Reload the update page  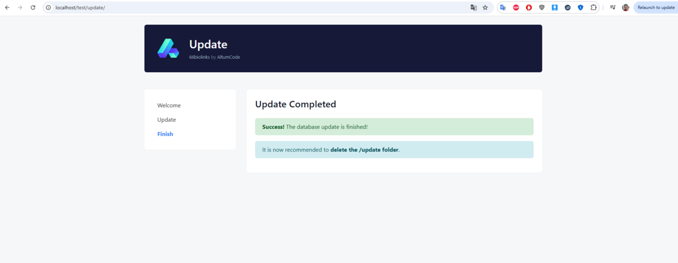(33, 7)
